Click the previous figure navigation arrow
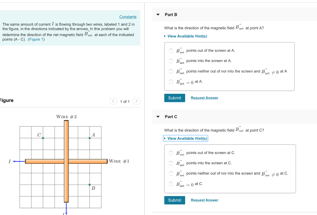Image resolution: width=317 pixels, height=215 pixels. (x=113, y=101)
